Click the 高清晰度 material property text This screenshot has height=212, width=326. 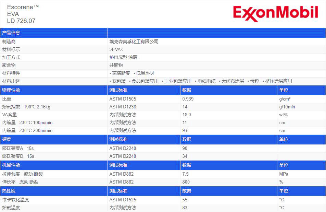click(x=121, y=73)
